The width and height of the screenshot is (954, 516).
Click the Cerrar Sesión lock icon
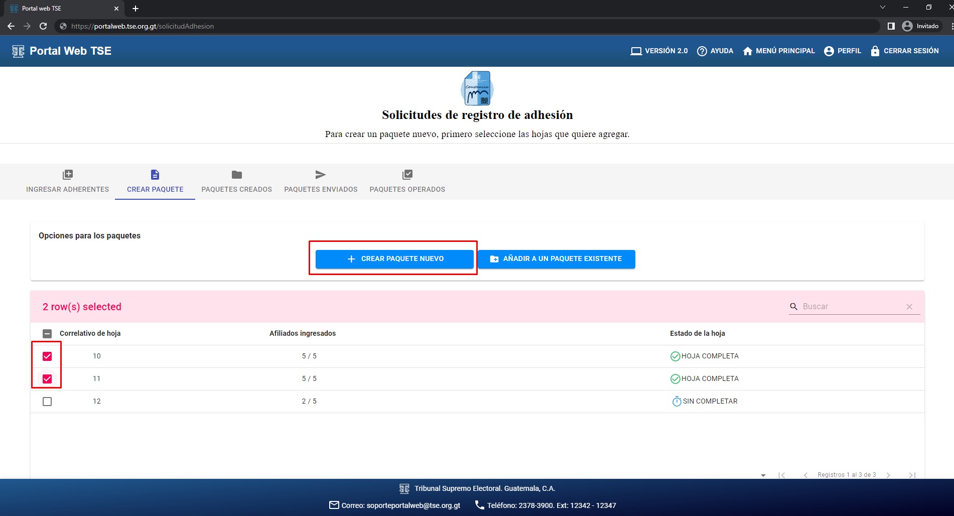875,51
